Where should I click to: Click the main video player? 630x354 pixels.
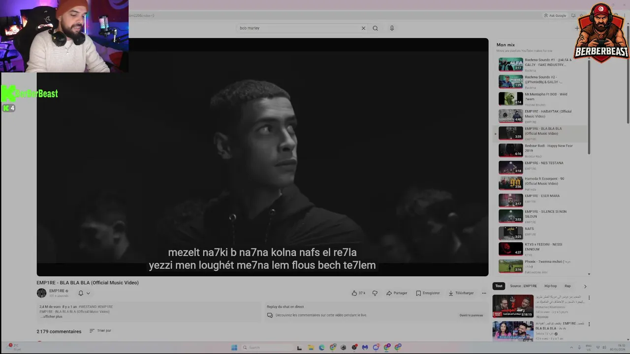(x=262, y=157)
